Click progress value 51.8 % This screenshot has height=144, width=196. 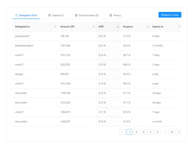click(x=126, y=122)
